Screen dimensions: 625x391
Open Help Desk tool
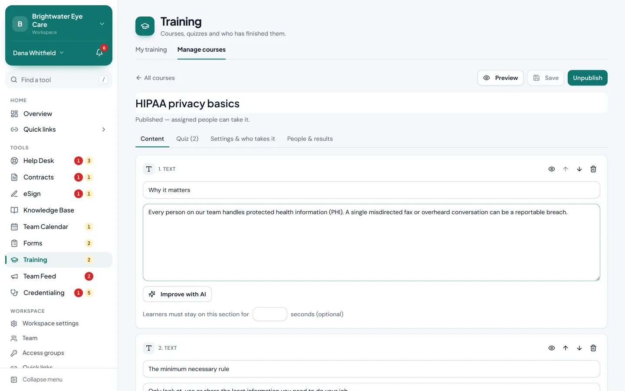point(59,161)
